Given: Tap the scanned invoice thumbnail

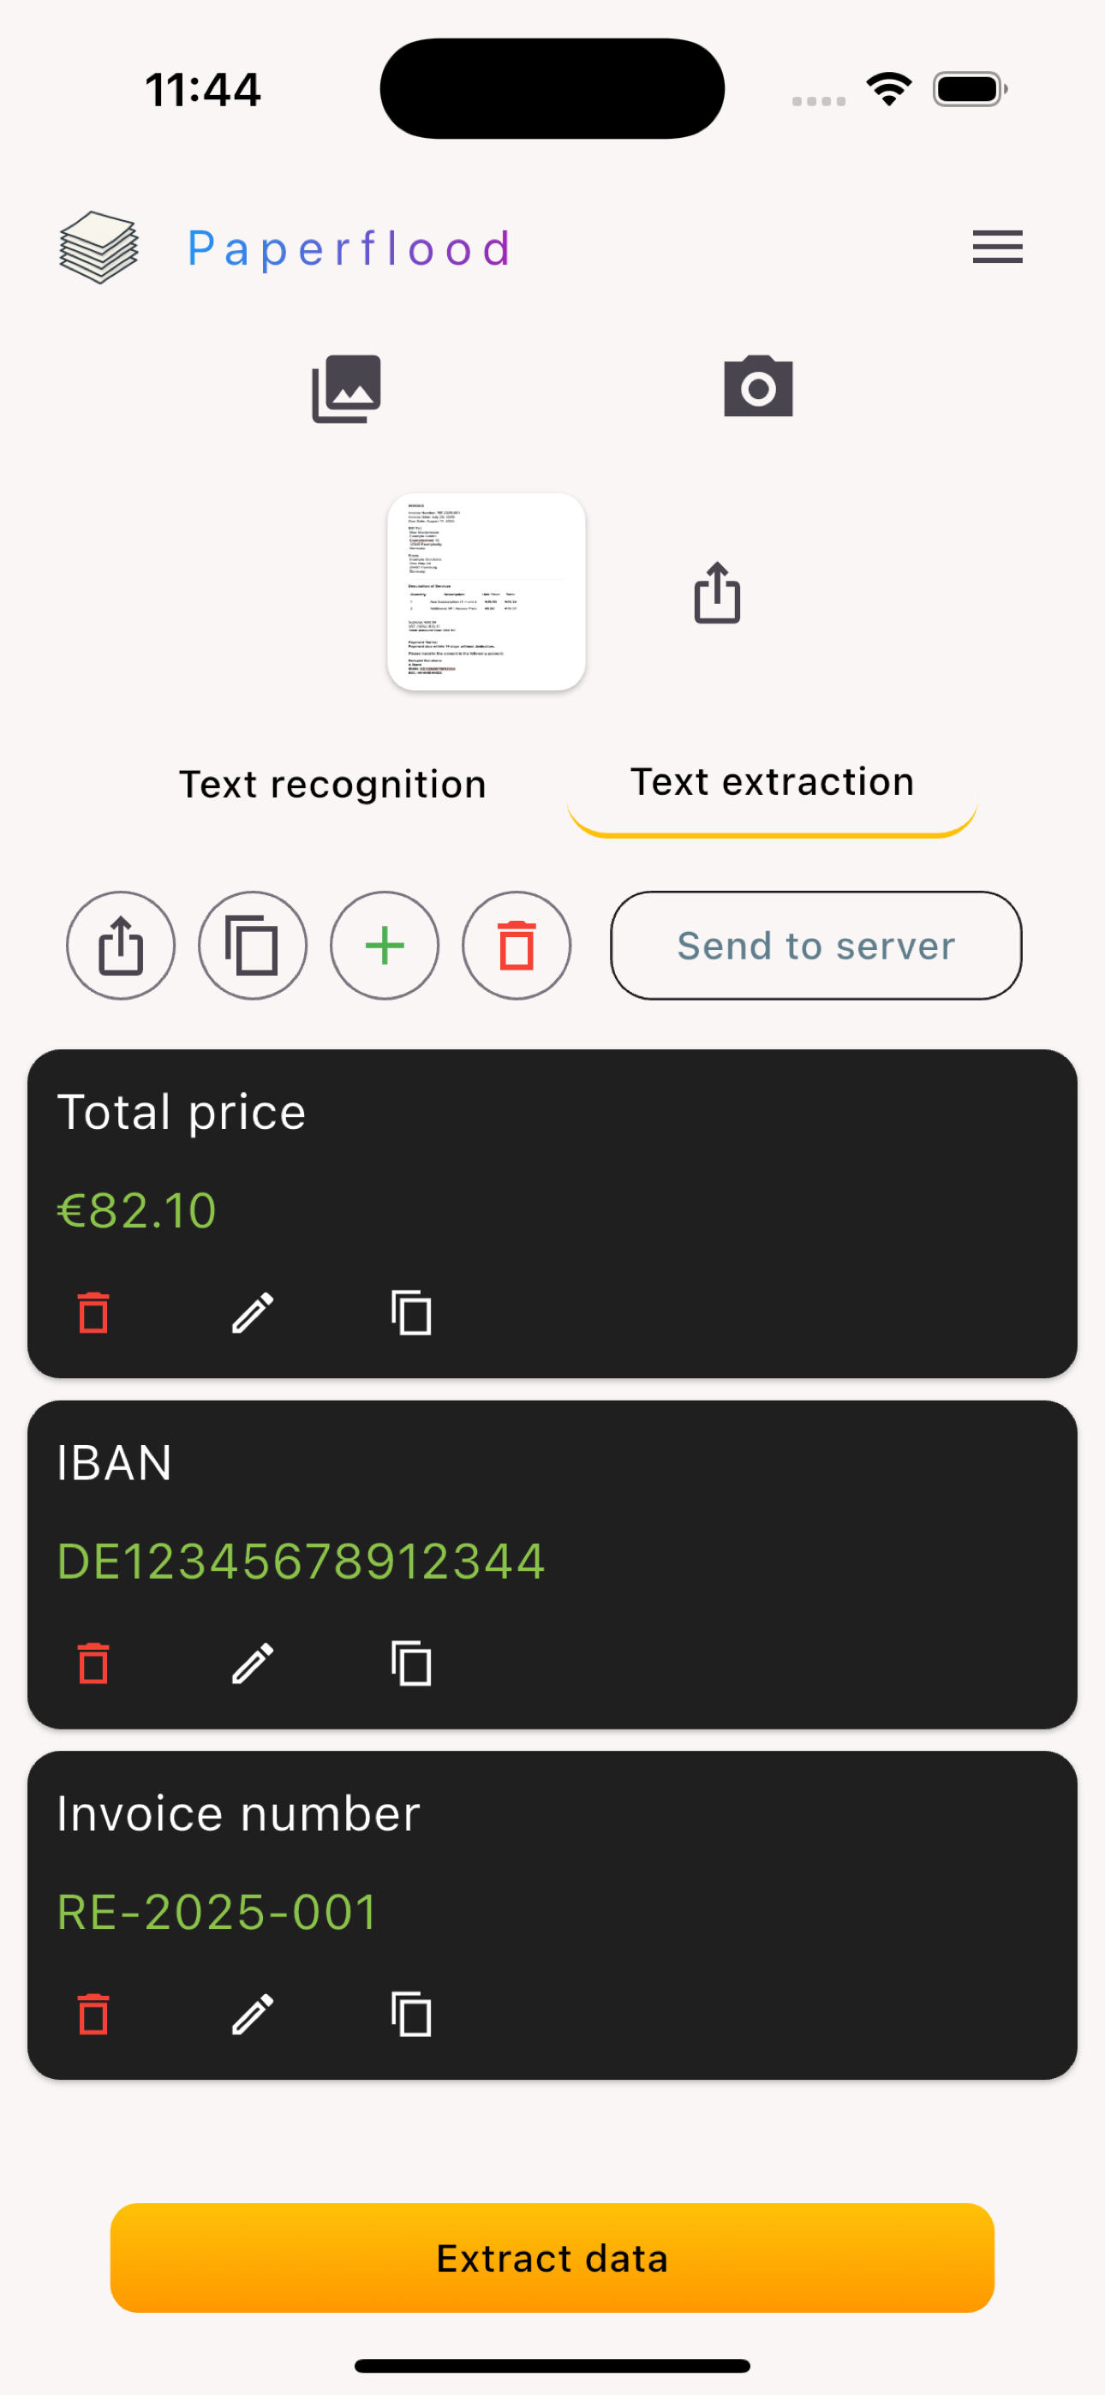Looking at the screenshot, I should [x=486, y=592].
